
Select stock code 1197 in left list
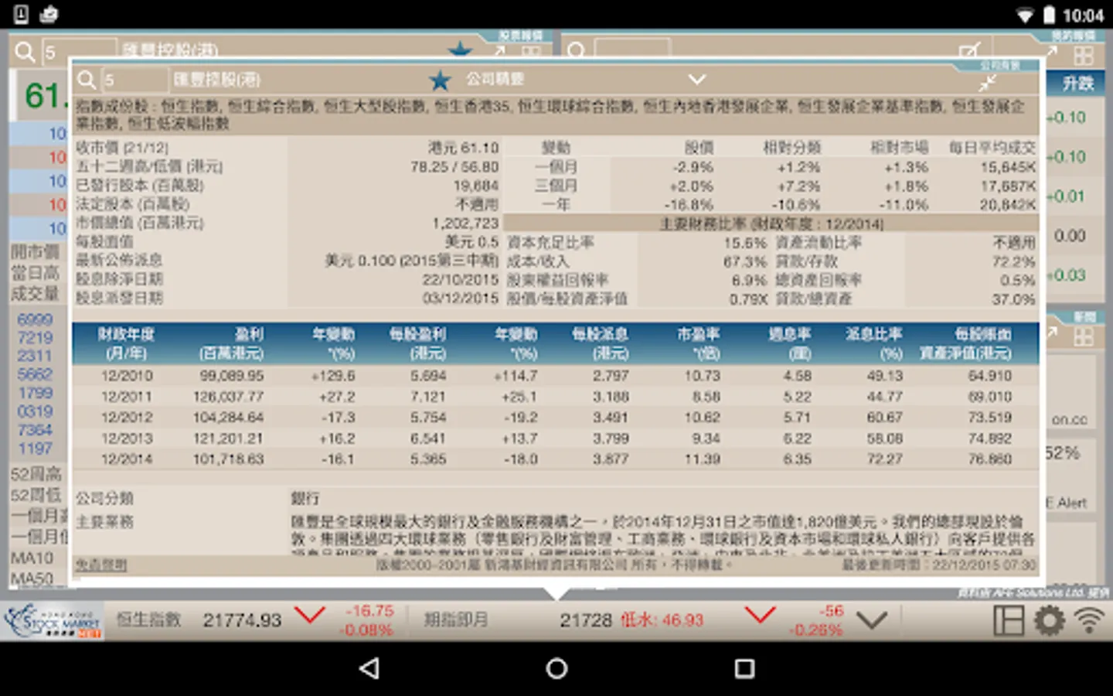coord(35,449)
